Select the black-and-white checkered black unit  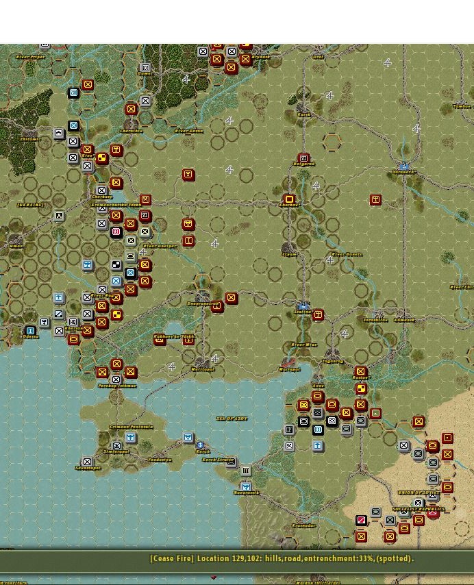[116, 265]
